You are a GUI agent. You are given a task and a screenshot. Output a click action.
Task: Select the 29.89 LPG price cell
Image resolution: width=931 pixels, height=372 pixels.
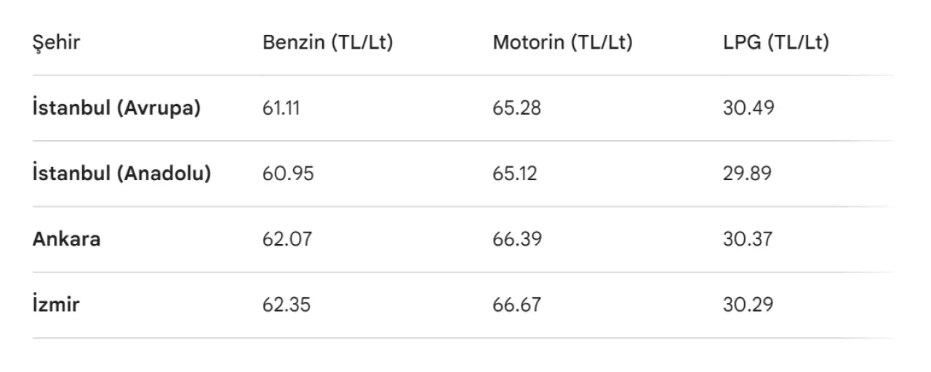click(747, 174)
